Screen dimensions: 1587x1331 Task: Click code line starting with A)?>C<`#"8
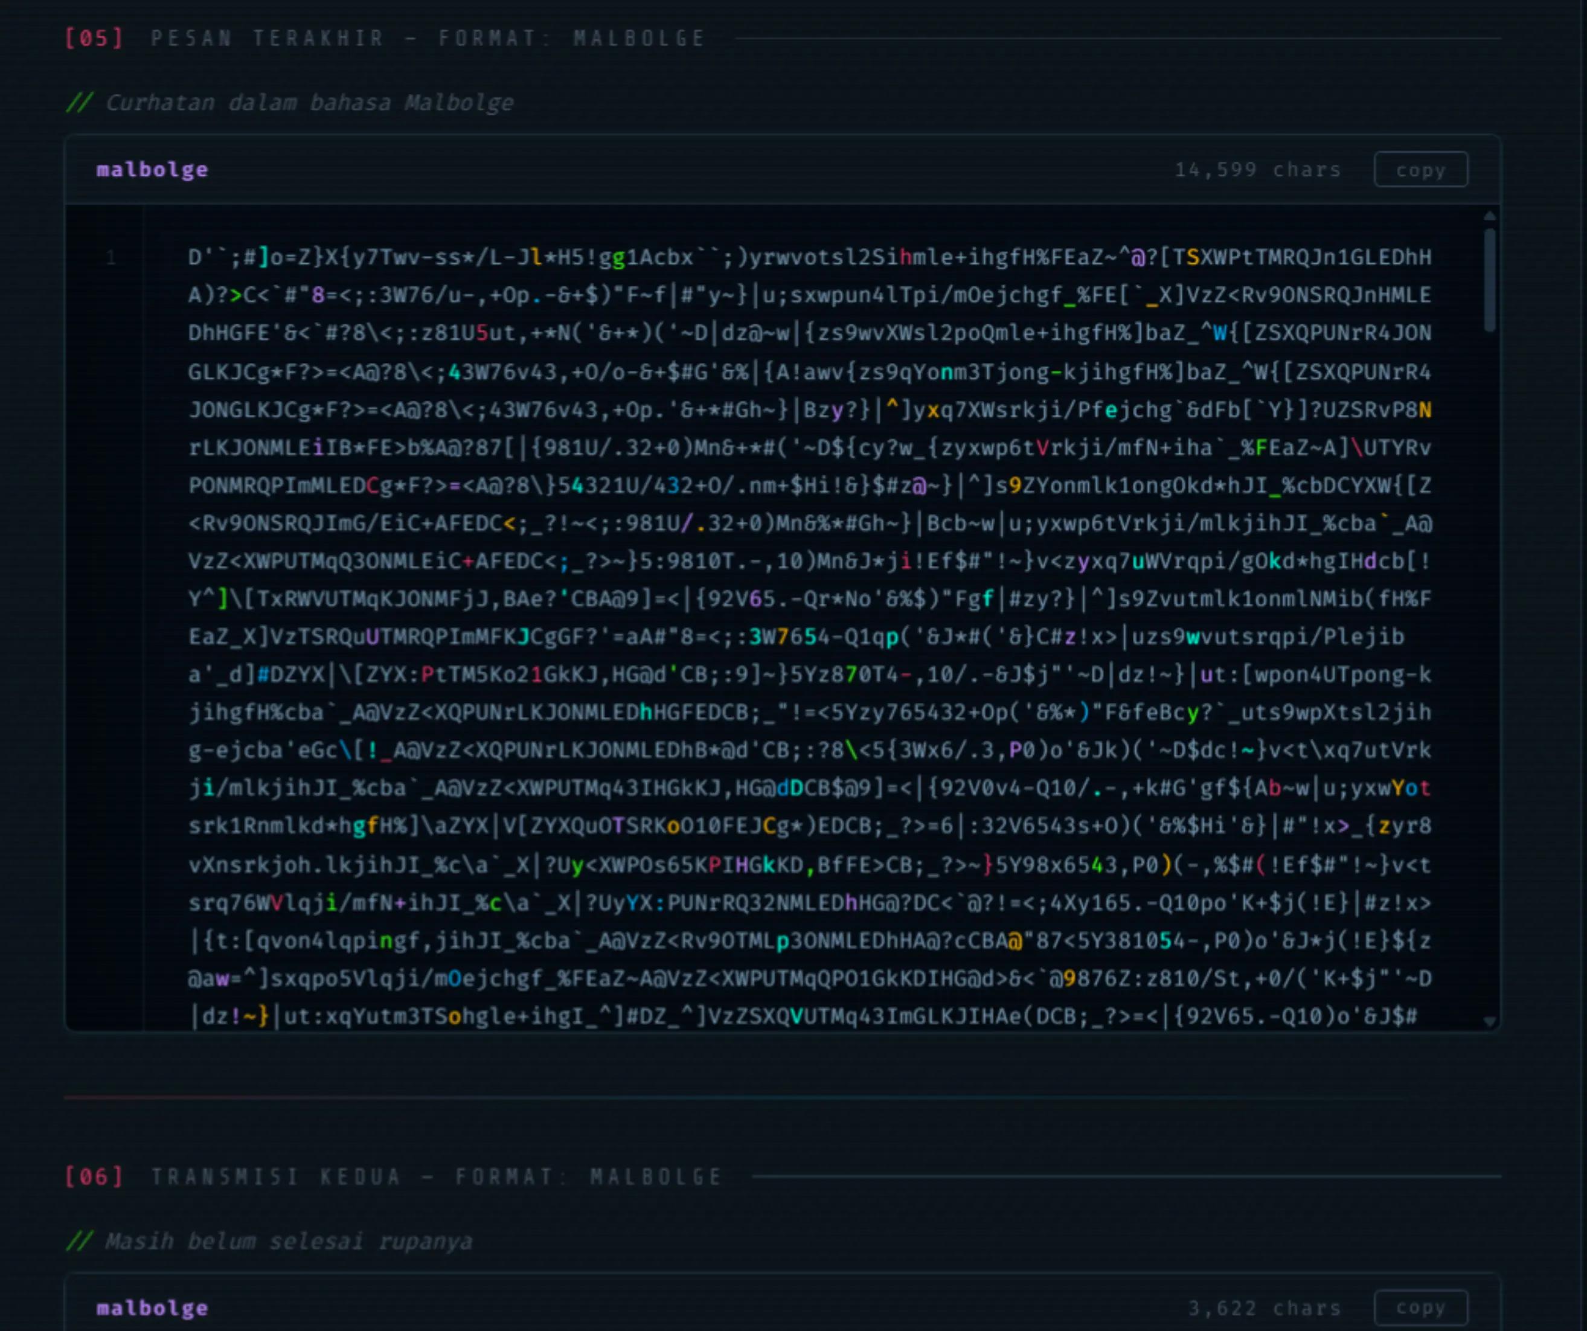pos(810,295)
